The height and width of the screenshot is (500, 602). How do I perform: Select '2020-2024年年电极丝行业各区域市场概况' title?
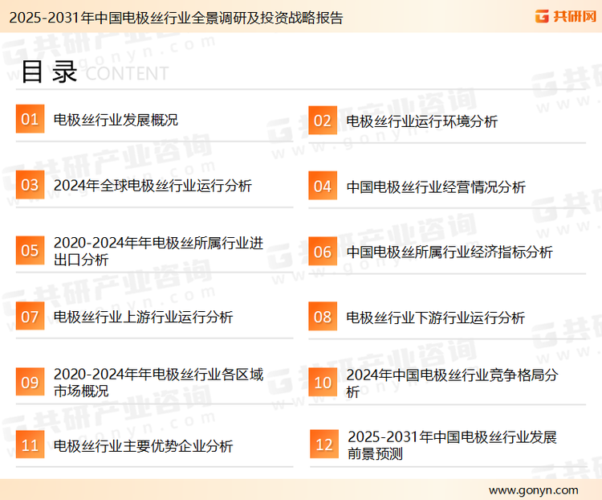(x=158, y=383)
